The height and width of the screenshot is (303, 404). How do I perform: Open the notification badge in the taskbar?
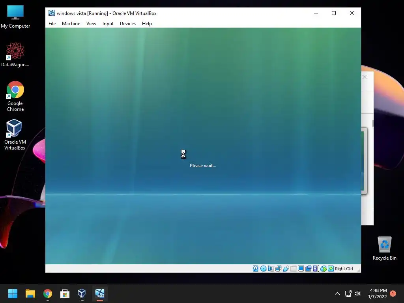393,293
